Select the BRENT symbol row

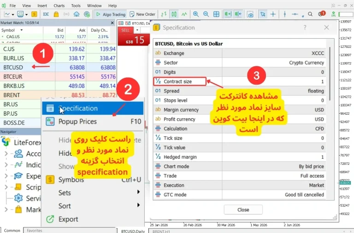click(58, 95)
